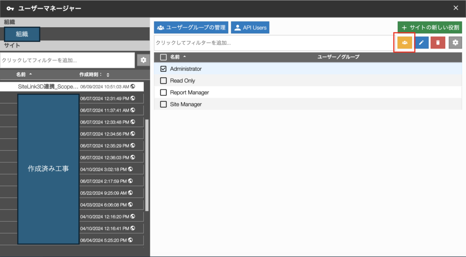The height and width of the screenshot is (257, 466).
Task: Click globe icon on 05/22/2024 9:25:09 AM row
Action: (x=130, y=193)
